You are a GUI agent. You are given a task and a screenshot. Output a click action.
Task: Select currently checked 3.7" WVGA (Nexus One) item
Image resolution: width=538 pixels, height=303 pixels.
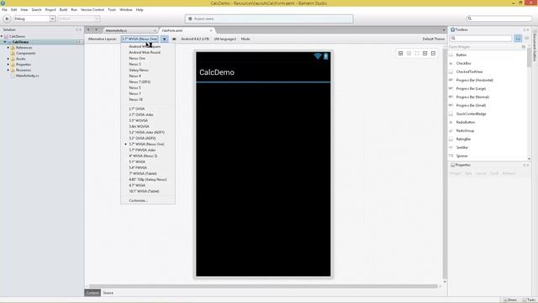[146, 144]
